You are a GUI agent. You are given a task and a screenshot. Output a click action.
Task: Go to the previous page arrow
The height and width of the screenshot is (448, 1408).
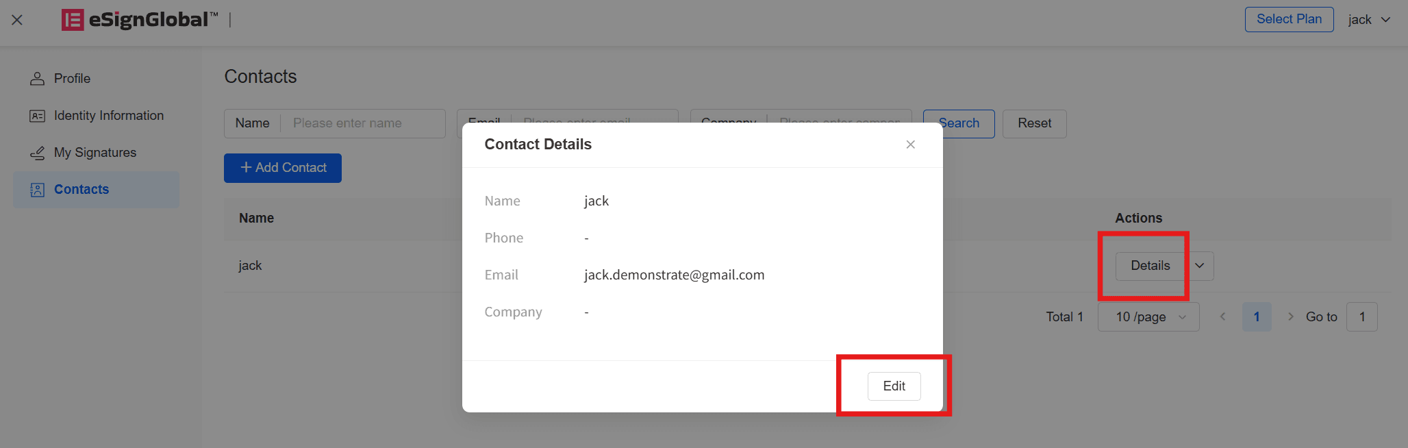tap(1222, 316)
